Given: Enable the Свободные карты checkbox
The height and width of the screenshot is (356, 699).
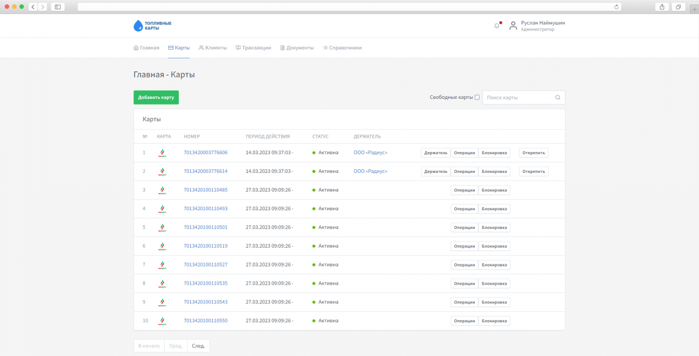Looking at the screenshot, I should (x=477, y=97).
